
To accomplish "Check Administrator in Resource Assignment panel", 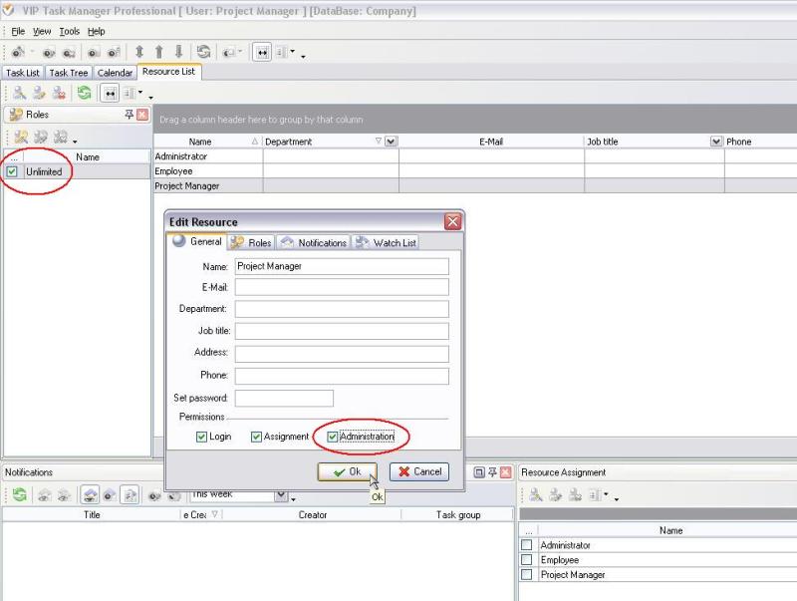I will pyautogui.click(x=527, y=545).
